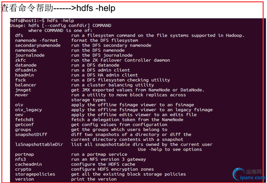Select the 'fetchdt' command name
Image resolution: width=267 pixels, height=183 pixels.
[24, 120]
